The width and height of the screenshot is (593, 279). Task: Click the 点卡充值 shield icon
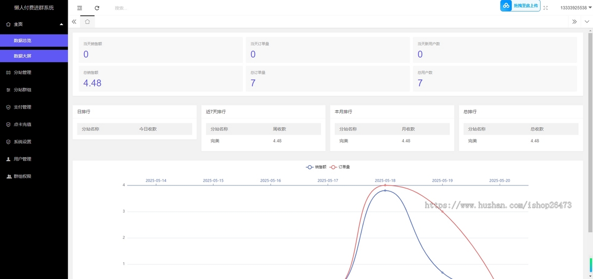coord(8,124)
